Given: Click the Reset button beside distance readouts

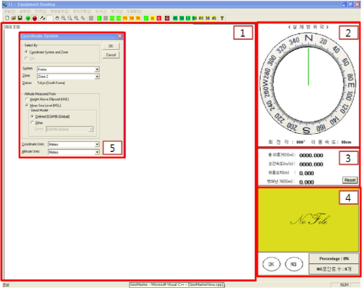Looking at the screenshot, I should (x=350, y=180).
